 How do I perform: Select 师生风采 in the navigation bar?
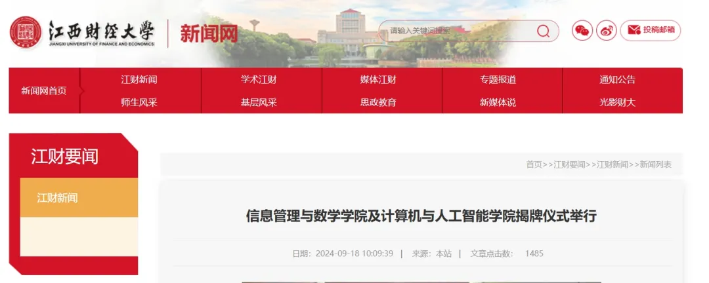[x=139, y=102]
